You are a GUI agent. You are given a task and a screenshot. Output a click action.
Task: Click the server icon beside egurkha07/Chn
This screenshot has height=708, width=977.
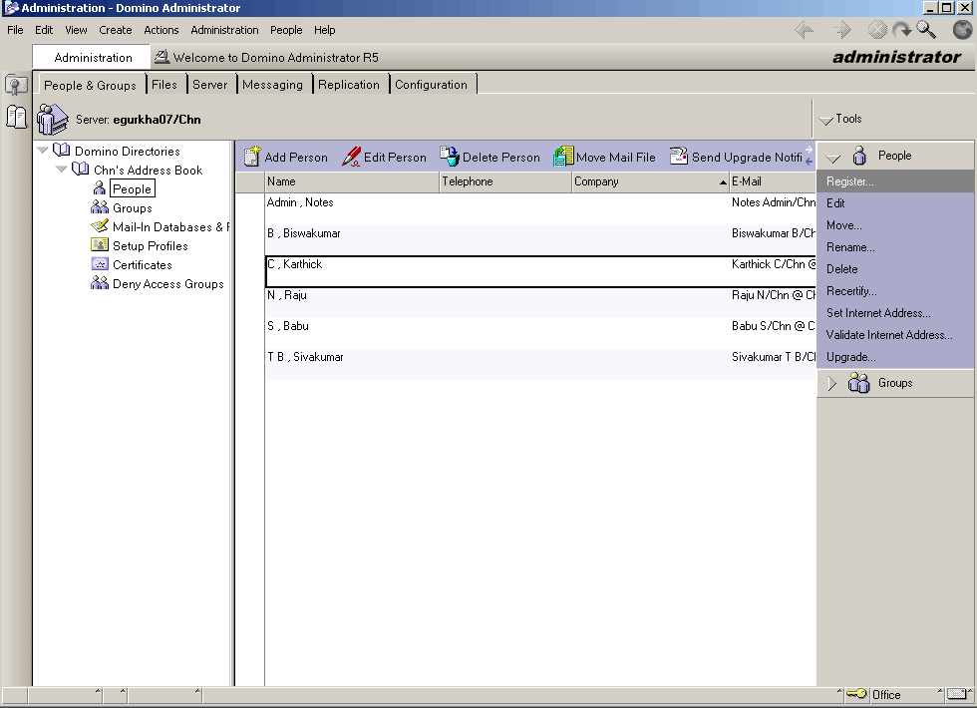52,119
